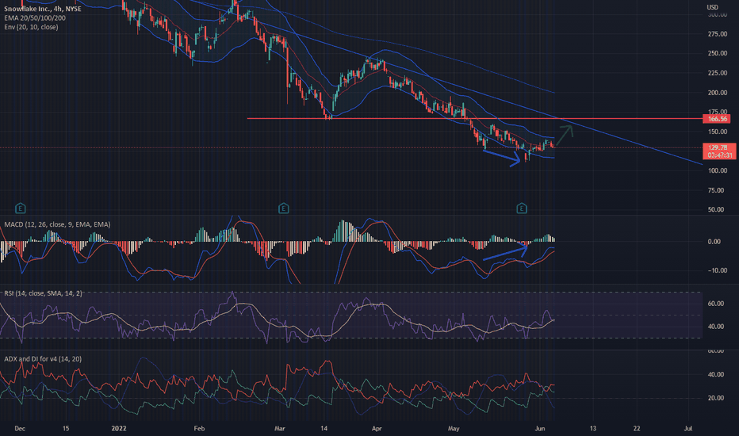The width and height of the screenshot is (739, 436).
Task: Click the May date axis label
Action: coord(454,428)
